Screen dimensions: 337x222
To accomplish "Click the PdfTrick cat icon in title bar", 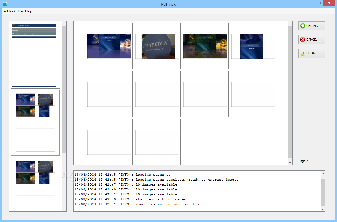I will pyautogui.click(x=4, y=4).
